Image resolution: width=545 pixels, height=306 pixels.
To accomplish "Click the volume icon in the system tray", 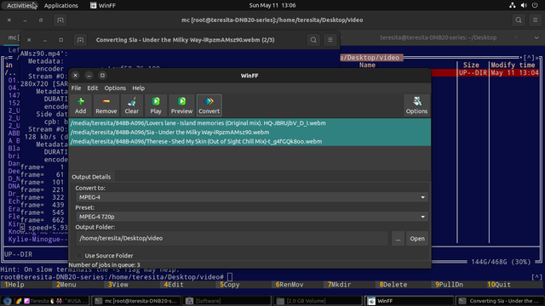I will (524, 5).
